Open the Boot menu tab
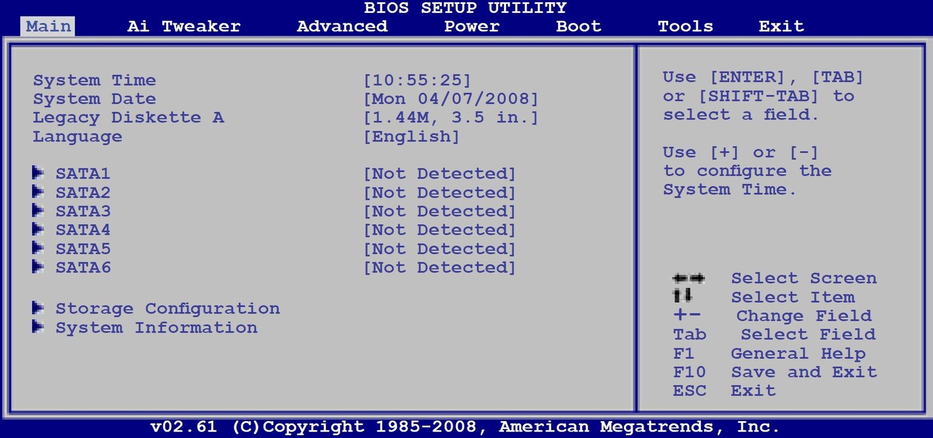This screenshot has height=438, width=933. pos(578,26)
